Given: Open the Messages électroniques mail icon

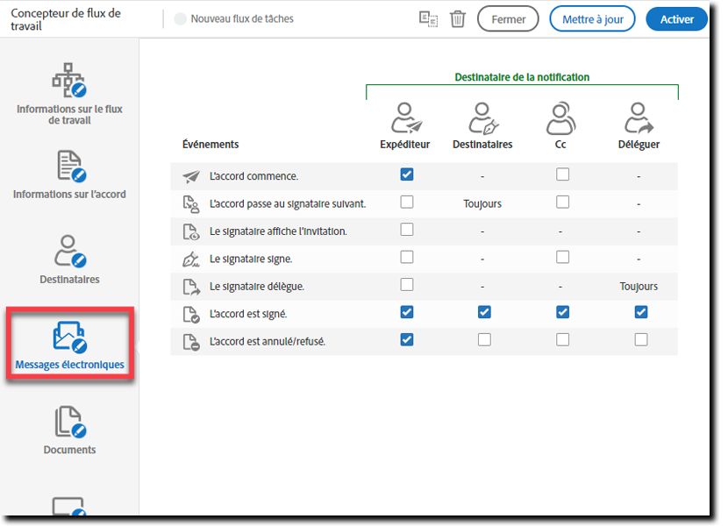Looking at the screenshot, I should (69, 337).
